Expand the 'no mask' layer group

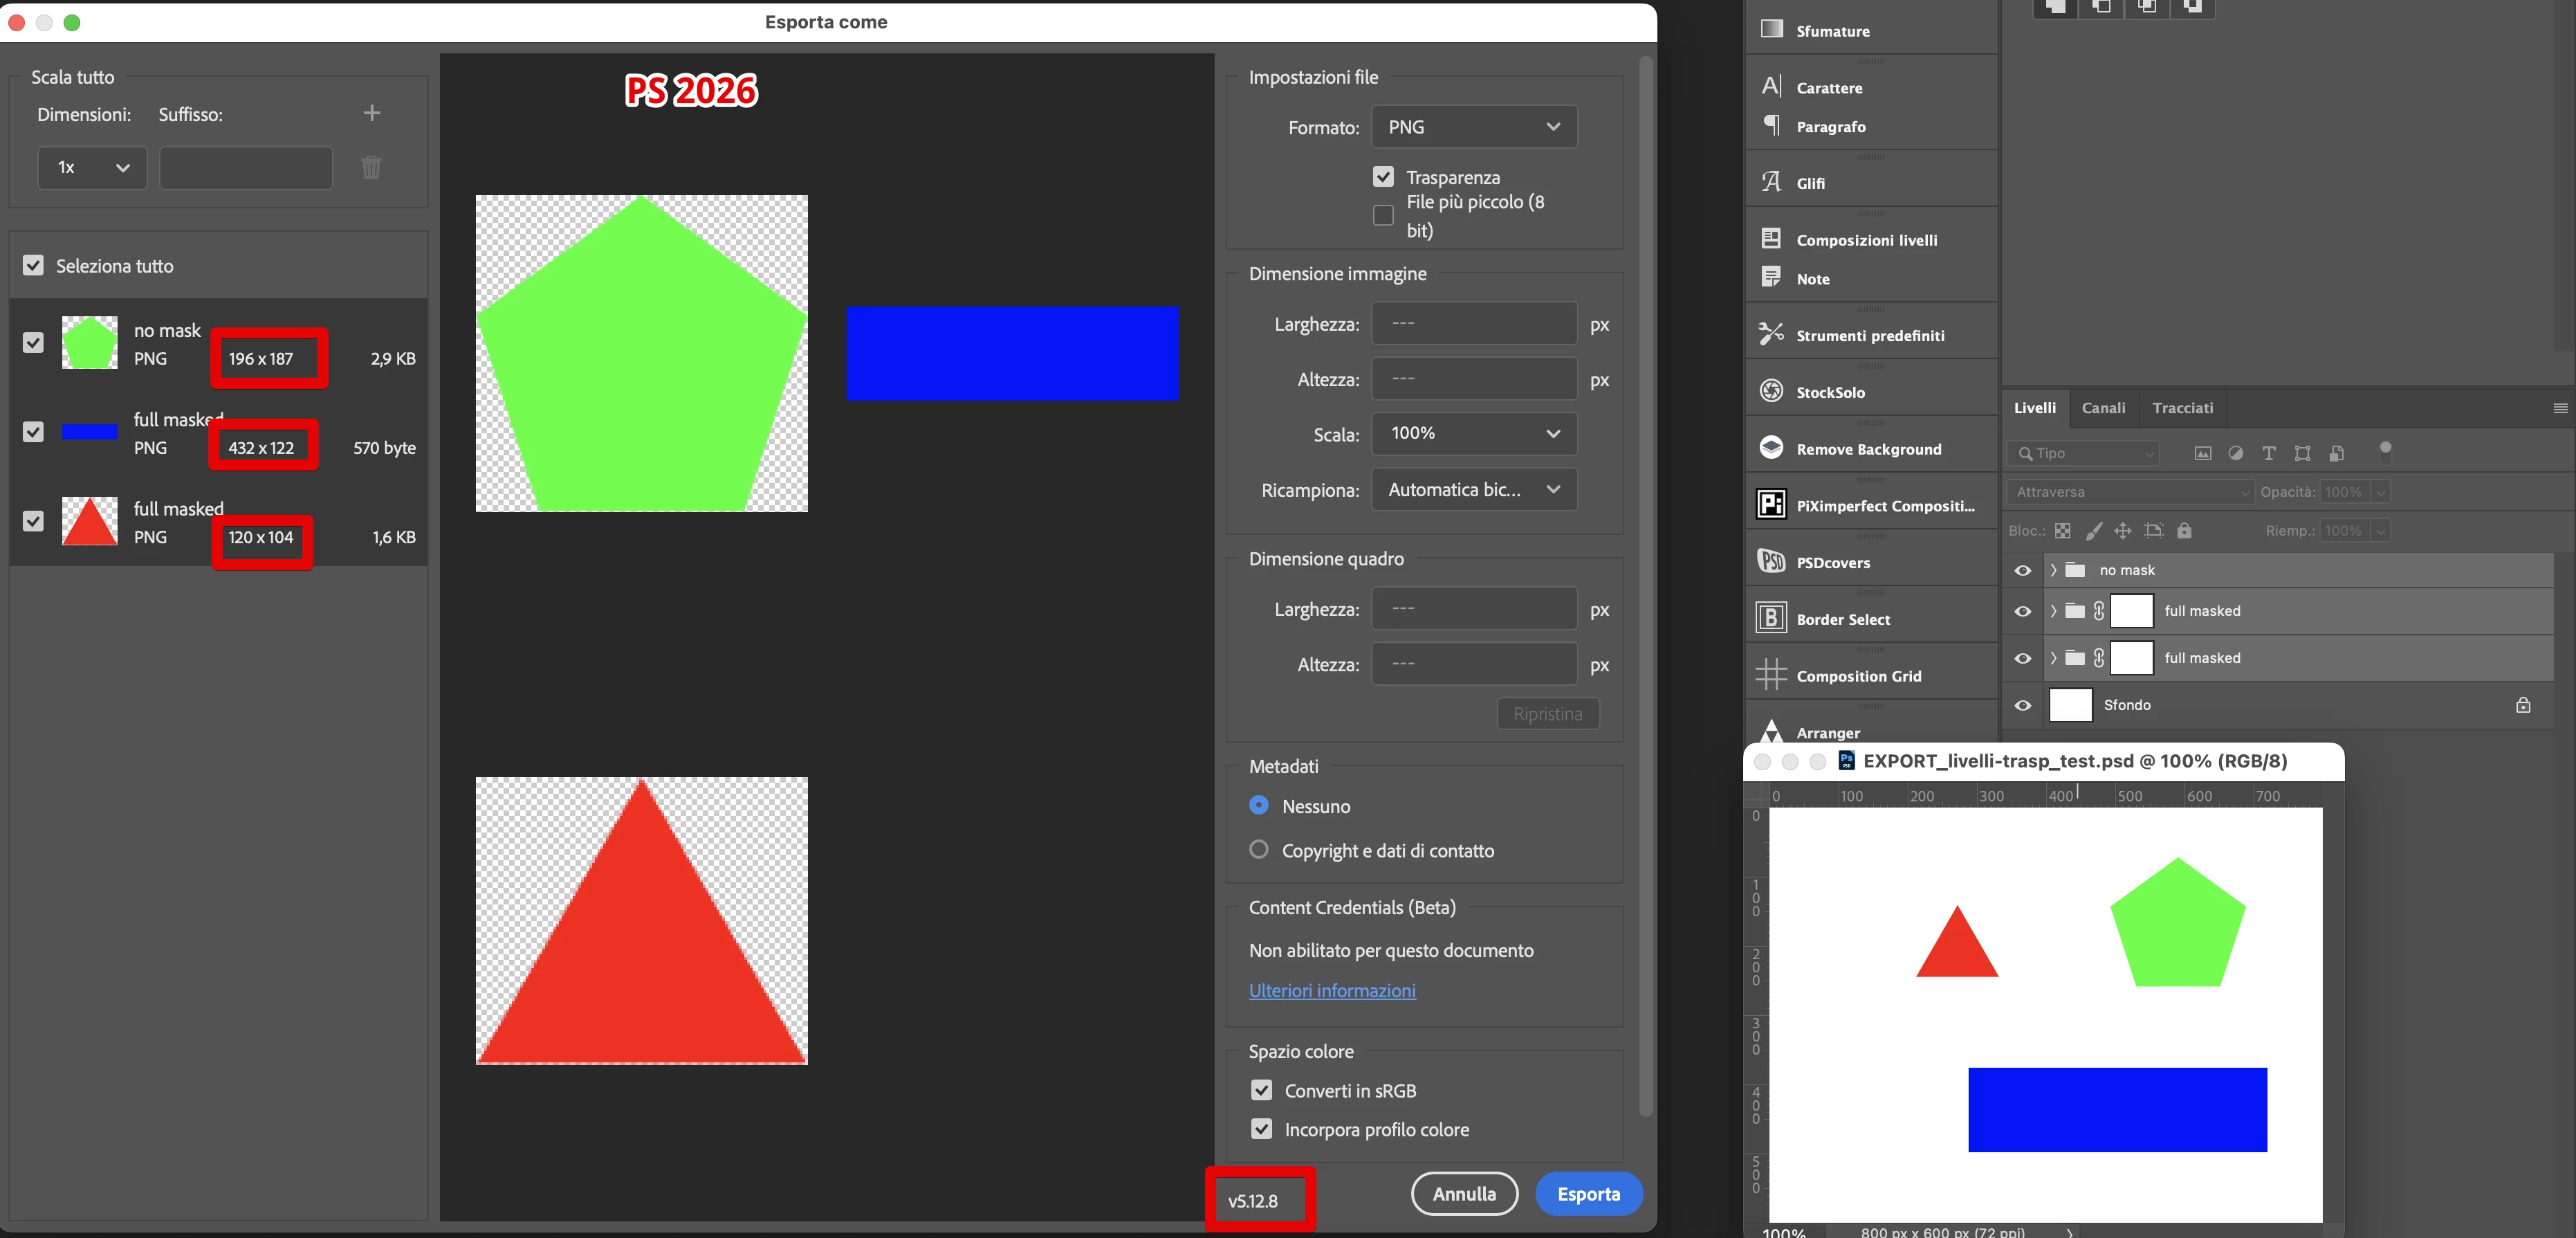[x=2053, y=570]
